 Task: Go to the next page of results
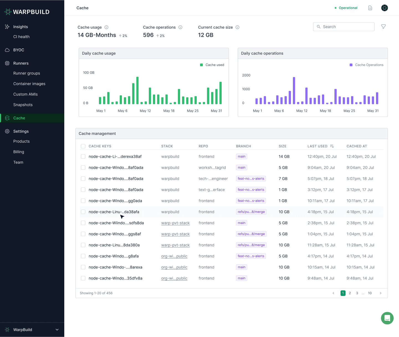point(380,293)
